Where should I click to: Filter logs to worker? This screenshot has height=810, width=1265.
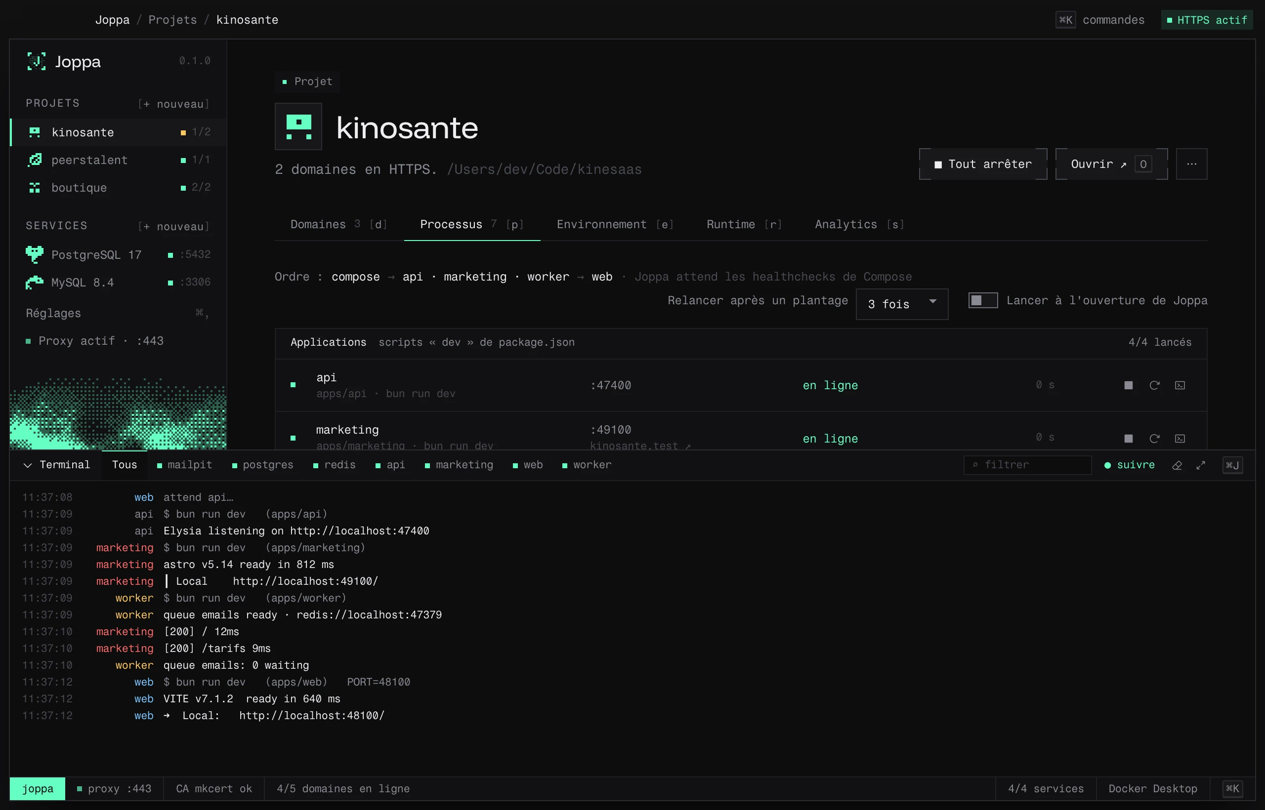point(587,465)
